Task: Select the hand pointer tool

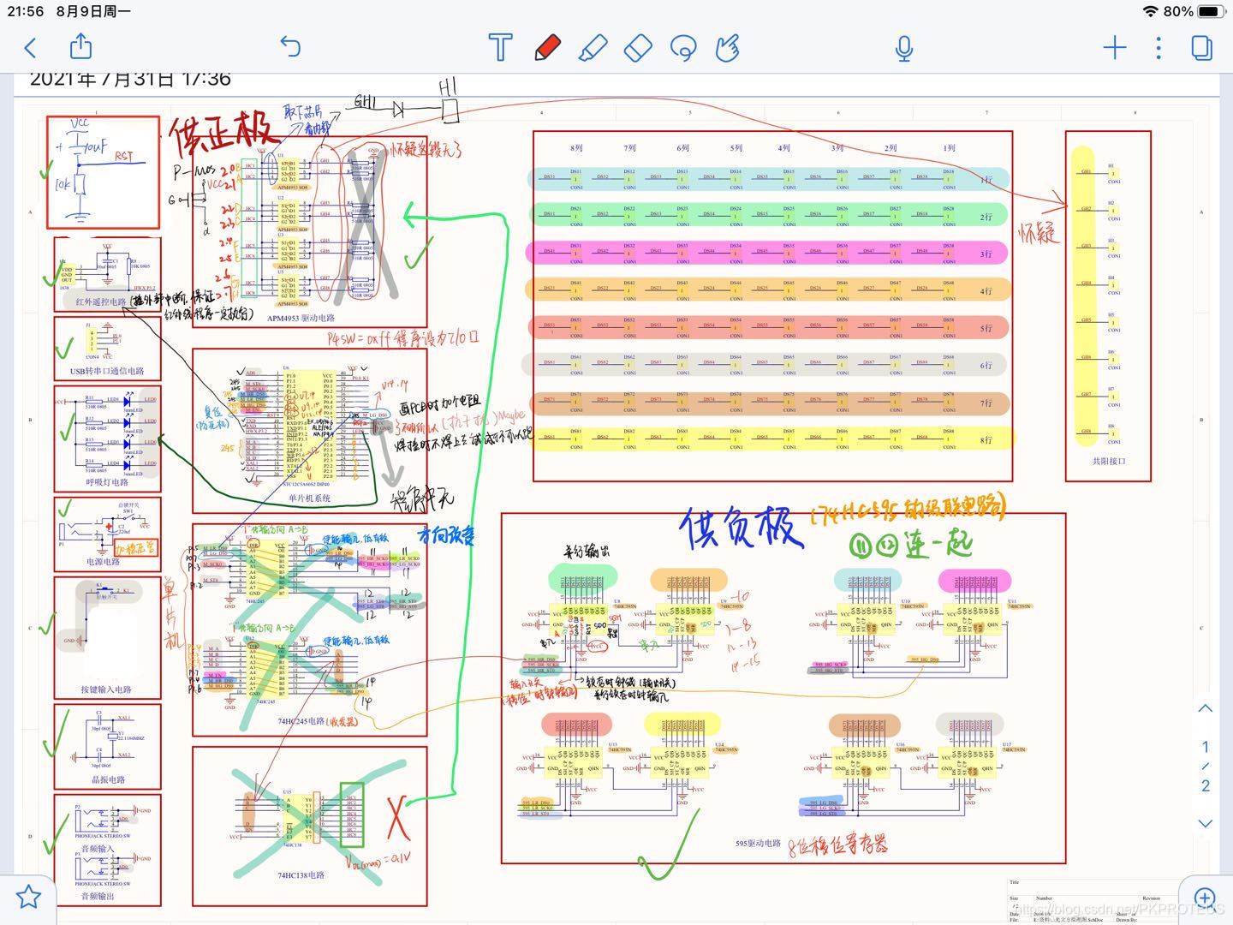Action: 728,47
